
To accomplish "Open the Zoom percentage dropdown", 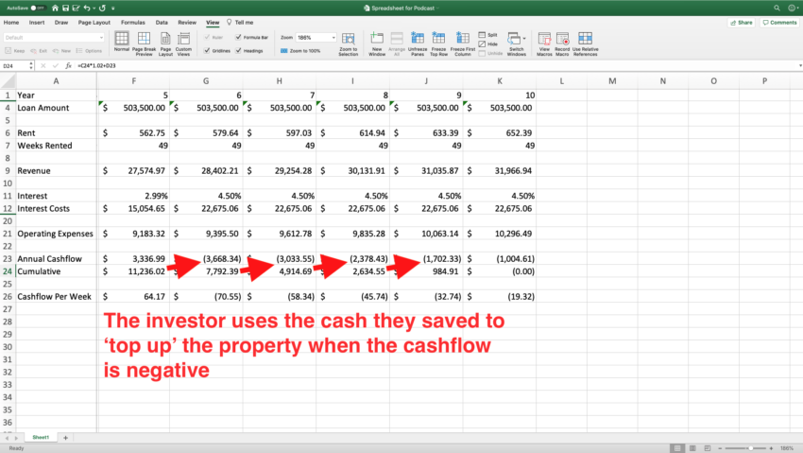I will [333, 38].
